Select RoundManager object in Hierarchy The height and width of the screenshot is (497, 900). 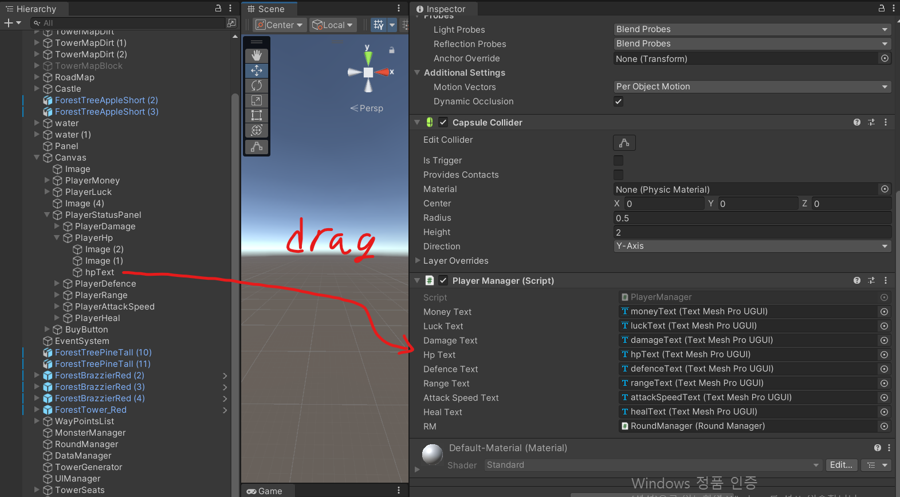87,444
